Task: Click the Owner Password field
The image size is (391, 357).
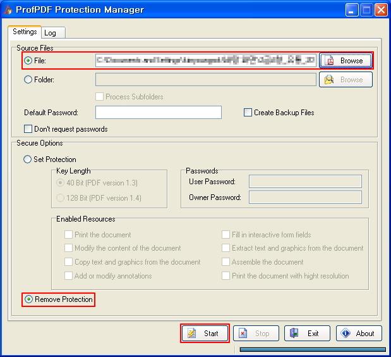Action: [305, 197]
